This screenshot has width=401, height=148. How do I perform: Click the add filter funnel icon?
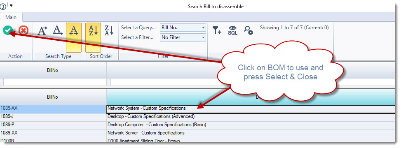[x=217, y=30]
